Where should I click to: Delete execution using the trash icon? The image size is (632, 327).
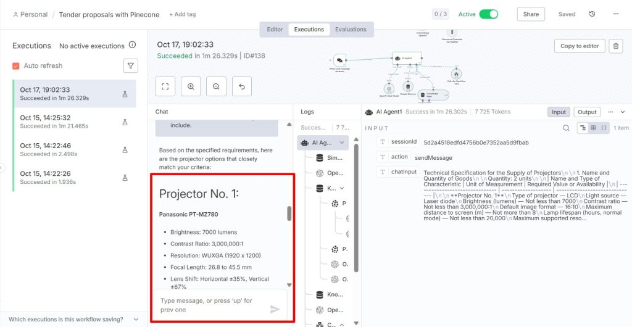pos(615,46)
